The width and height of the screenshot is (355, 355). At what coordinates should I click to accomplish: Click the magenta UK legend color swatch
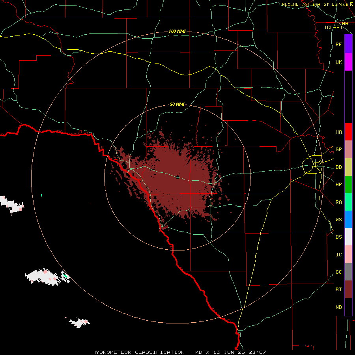coord(348,62)
